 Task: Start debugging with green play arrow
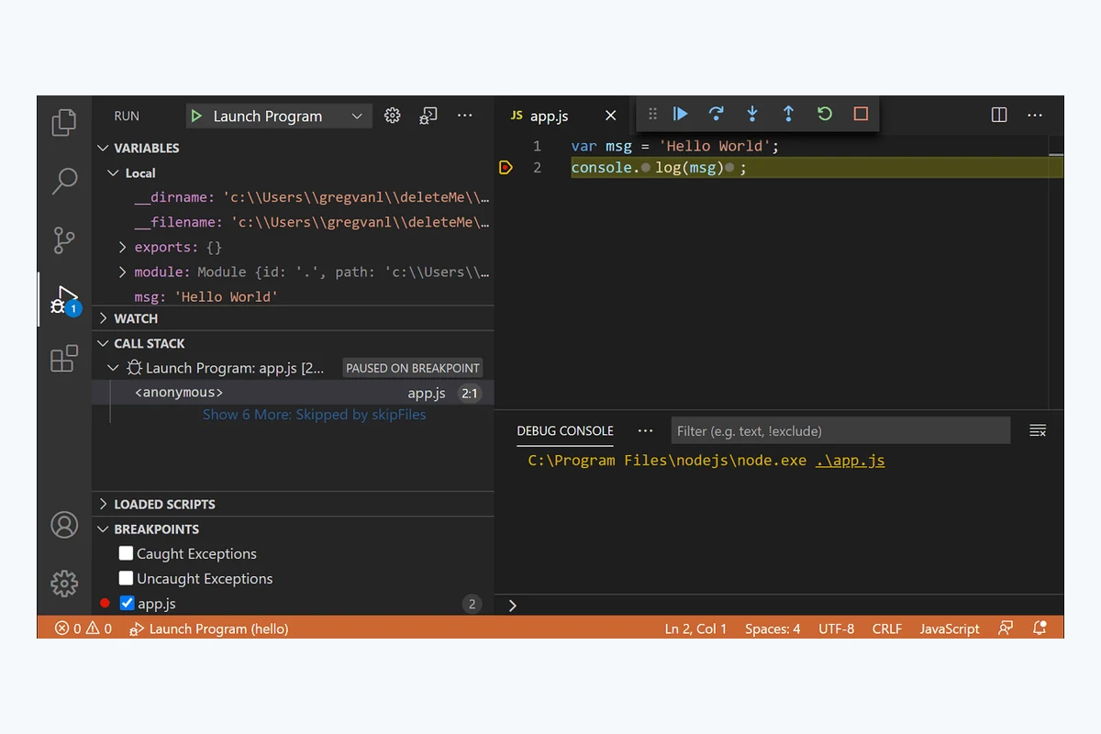(x=196, y=116)
